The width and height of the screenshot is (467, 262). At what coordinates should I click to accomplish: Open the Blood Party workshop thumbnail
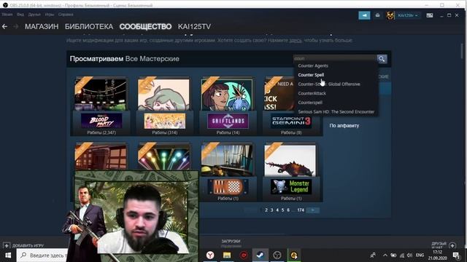[101, 95]
